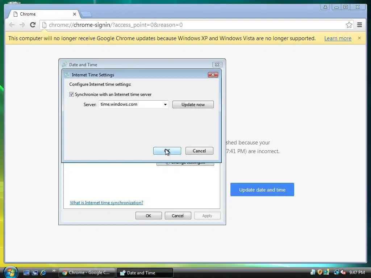Close the Internet Time Settings dialog
Viewport: 371px width, 278px height.
213,75
